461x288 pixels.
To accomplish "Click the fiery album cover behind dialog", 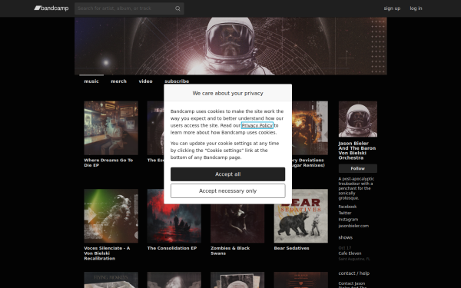I will click(310, 128).
